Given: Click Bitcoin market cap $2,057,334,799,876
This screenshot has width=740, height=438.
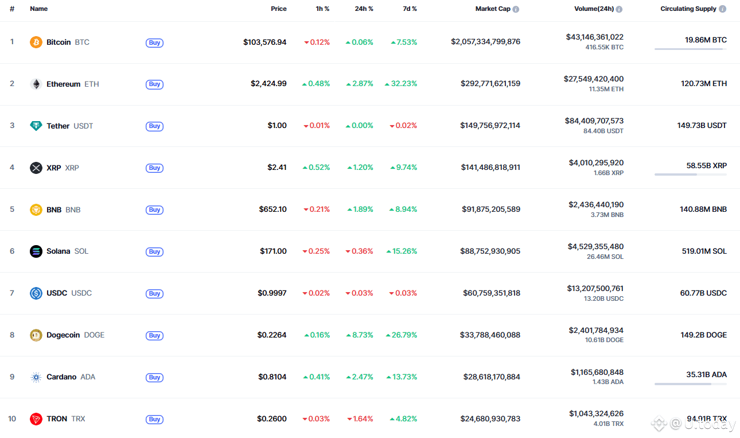Looking at the screenshot, I should pyautogui.click(x=486, y=42).
